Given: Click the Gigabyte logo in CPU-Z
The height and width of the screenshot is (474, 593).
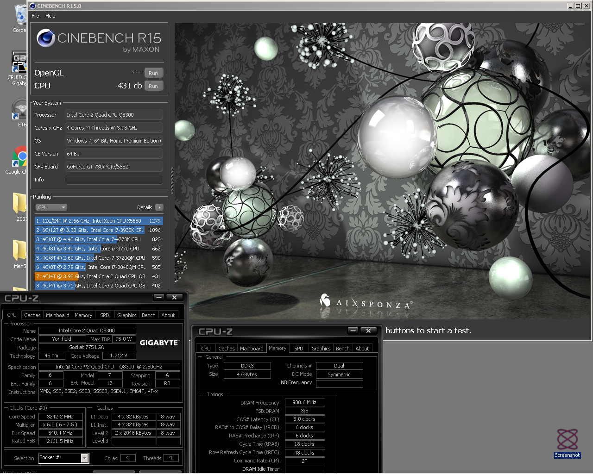Looking at the screenshot, I should pyautogui.click(x=159, y=343).
